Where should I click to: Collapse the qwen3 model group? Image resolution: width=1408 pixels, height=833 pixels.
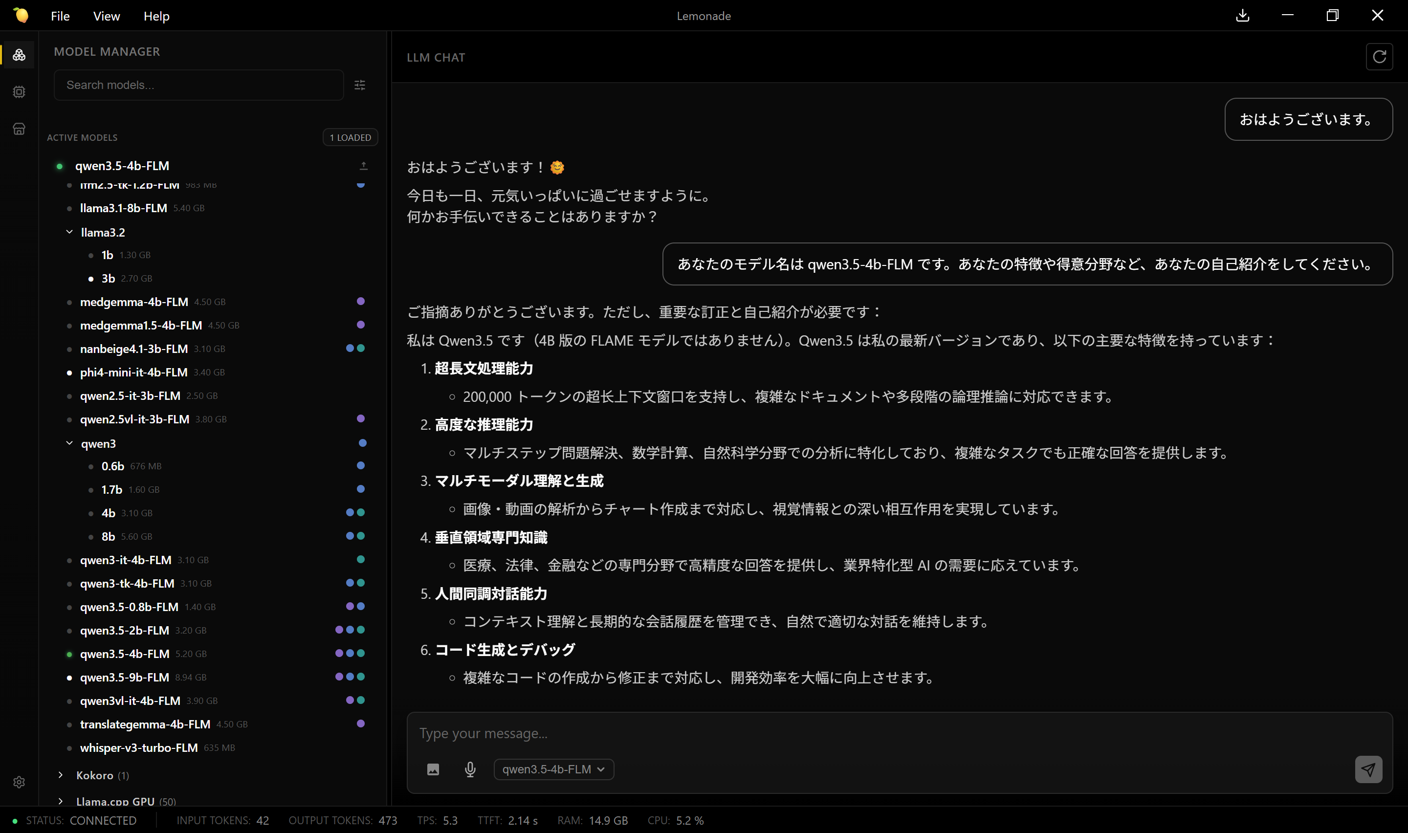(x=69, y=443)
